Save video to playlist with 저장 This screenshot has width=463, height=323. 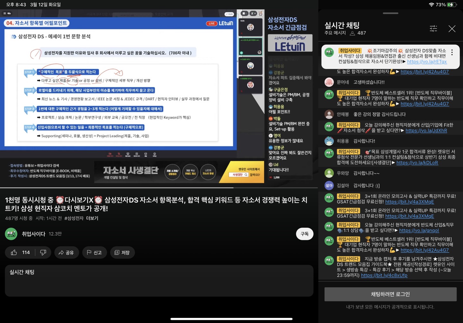click(122, 253)
